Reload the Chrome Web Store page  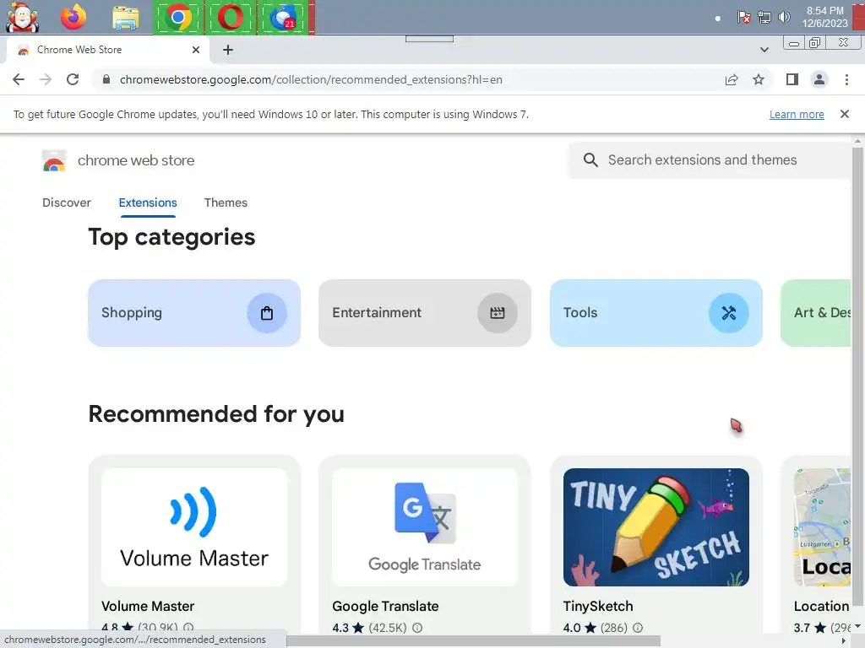coord(73,79)
